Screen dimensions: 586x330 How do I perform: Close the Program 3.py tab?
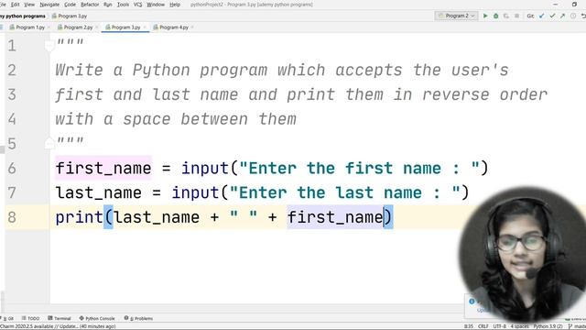click(x=145, y=27)
